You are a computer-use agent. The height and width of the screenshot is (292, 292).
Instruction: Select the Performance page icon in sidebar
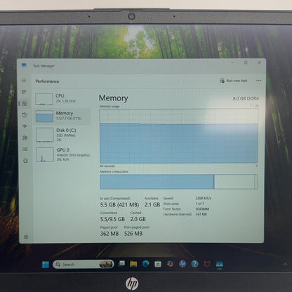click(25, 103)
